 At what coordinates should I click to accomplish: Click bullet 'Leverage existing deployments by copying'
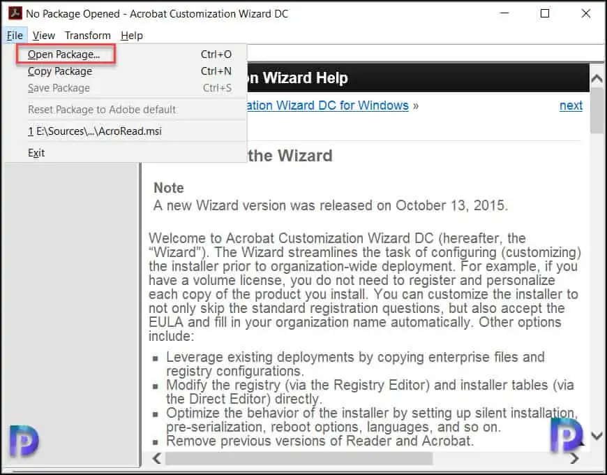click(x=355, y=364)
